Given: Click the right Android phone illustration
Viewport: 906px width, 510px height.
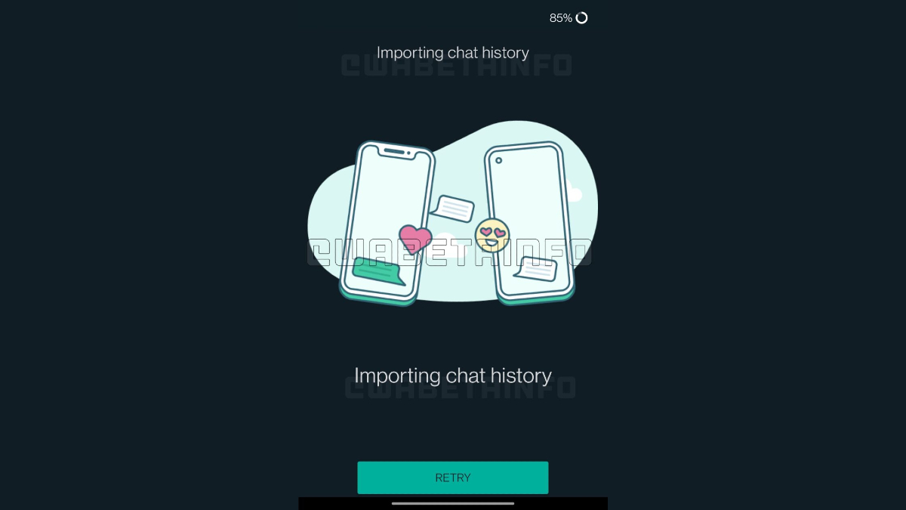Looking at the screenshot, I should pyautogui.click(x=529, y=223).
